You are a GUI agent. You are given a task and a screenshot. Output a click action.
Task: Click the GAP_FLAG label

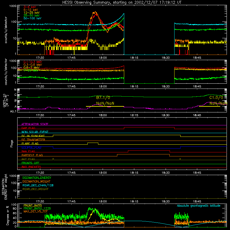click(28, 128)
